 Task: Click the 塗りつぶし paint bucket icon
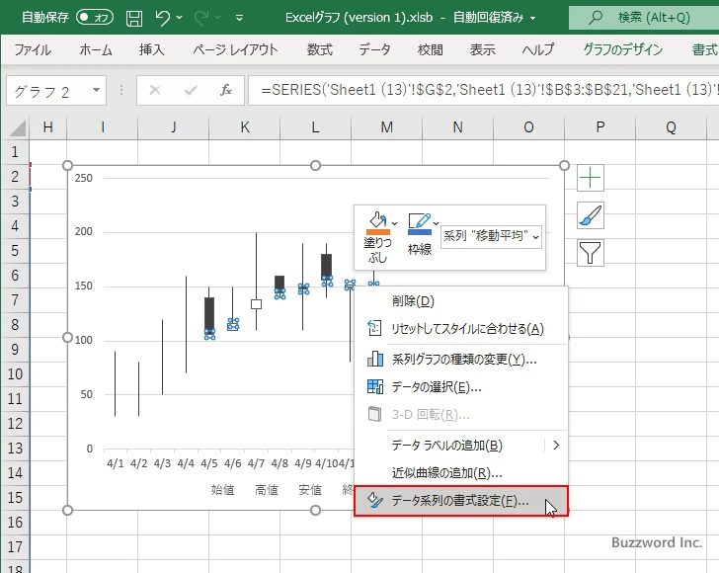378,223
